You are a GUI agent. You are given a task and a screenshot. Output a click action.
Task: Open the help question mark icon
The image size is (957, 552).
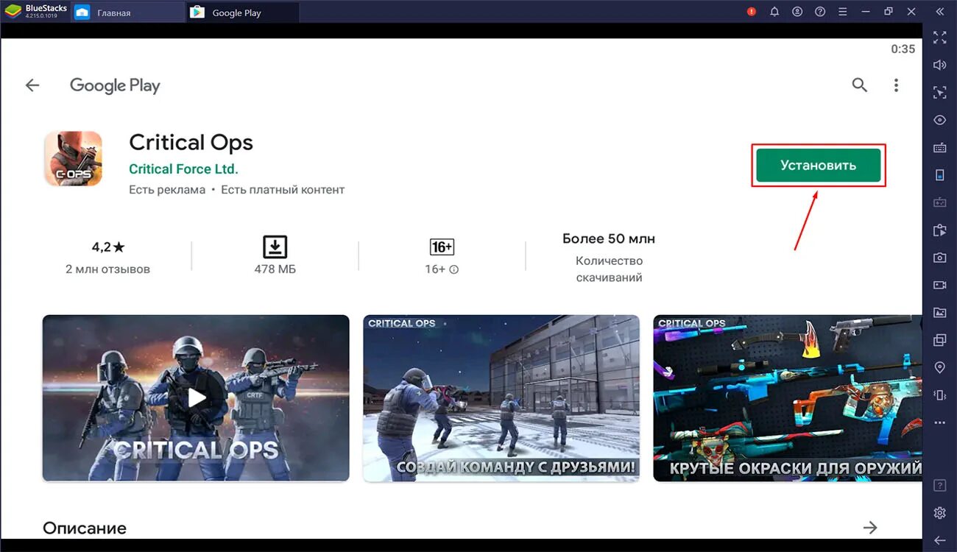pos(820,12)
